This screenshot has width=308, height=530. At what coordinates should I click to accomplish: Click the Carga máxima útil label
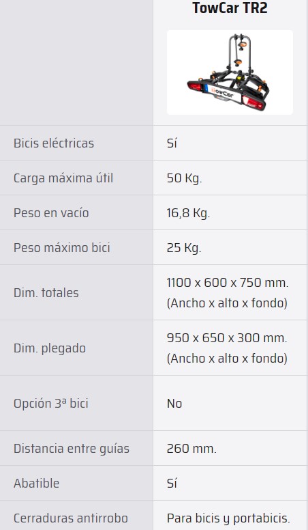click(x=63, y=178)
